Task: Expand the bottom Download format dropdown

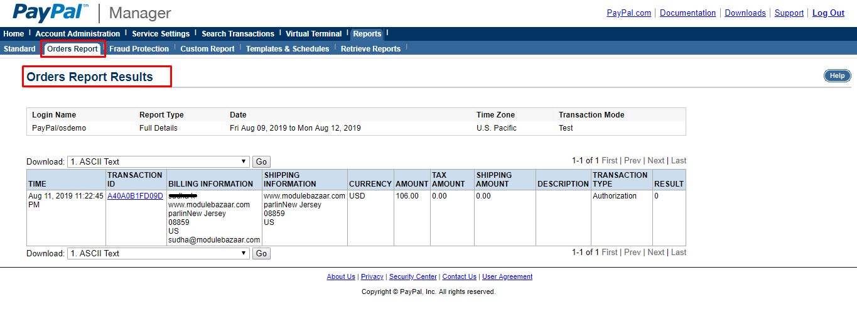Action: click(158, 253)
